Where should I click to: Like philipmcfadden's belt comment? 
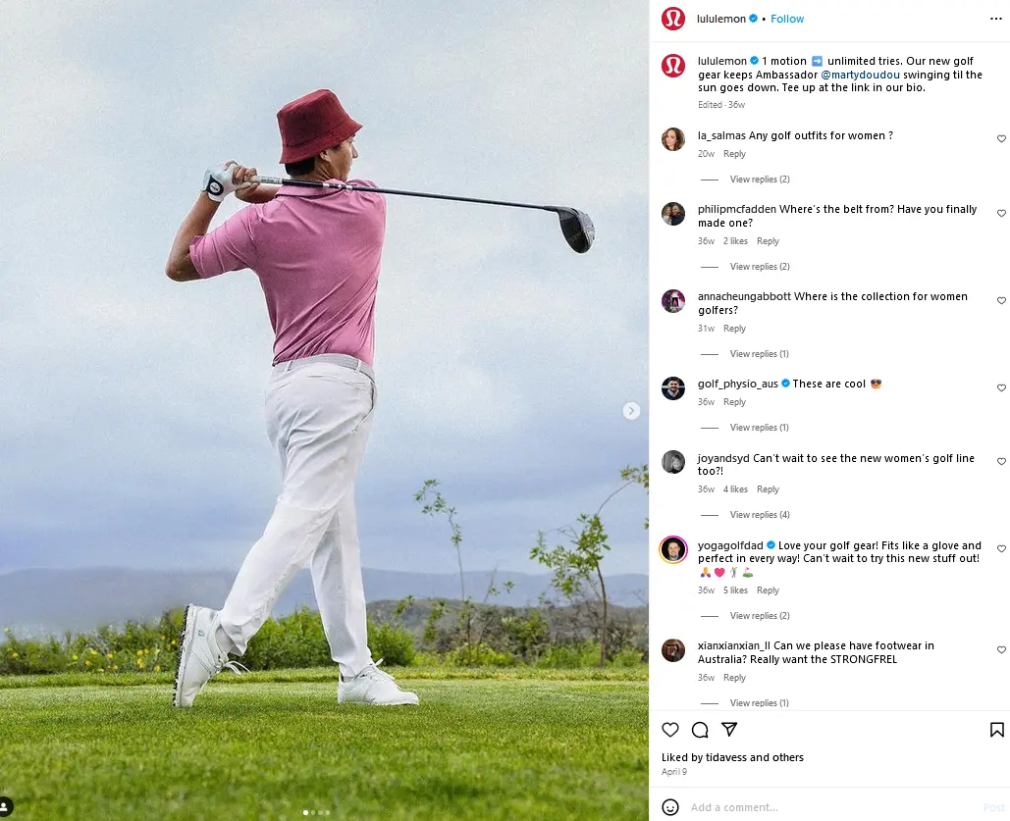point(1001,213)
